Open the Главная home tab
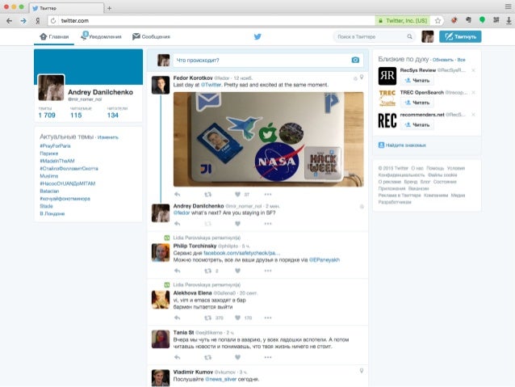This screenshot has width=515, height=387. coord(54,36)
